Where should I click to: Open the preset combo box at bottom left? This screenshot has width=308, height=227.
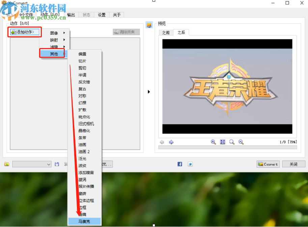click(31, 164)
